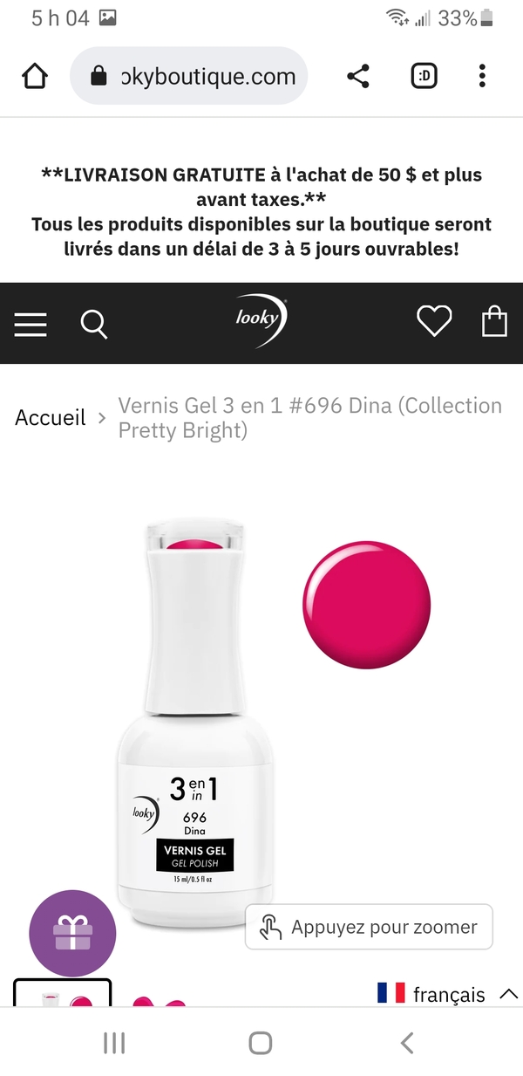
Task: Select the pink Dina color swatch
Action: pos(367,605)
